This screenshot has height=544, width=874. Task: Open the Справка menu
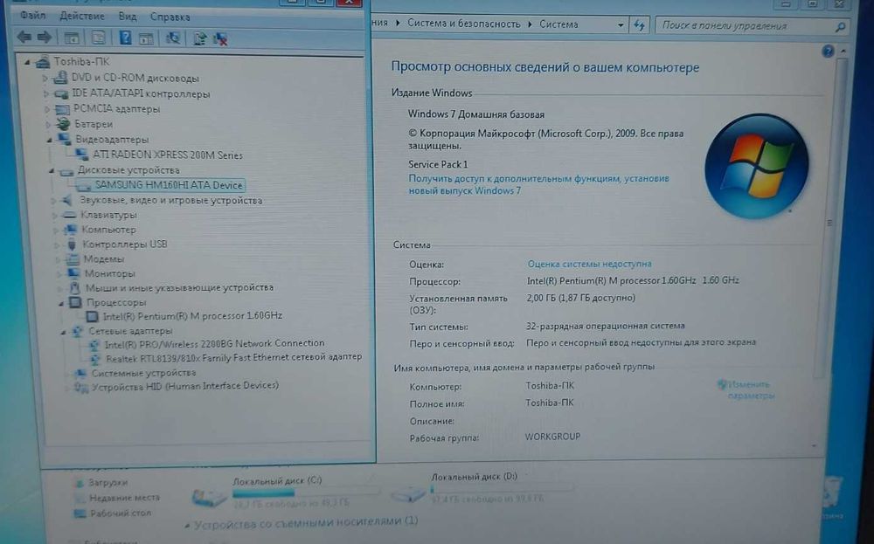click(170, 17)
